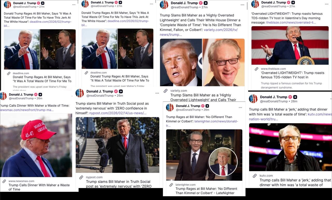
Task: Click the @realDonaldTrump handle on the nypost post
Action: pos(100,96)
